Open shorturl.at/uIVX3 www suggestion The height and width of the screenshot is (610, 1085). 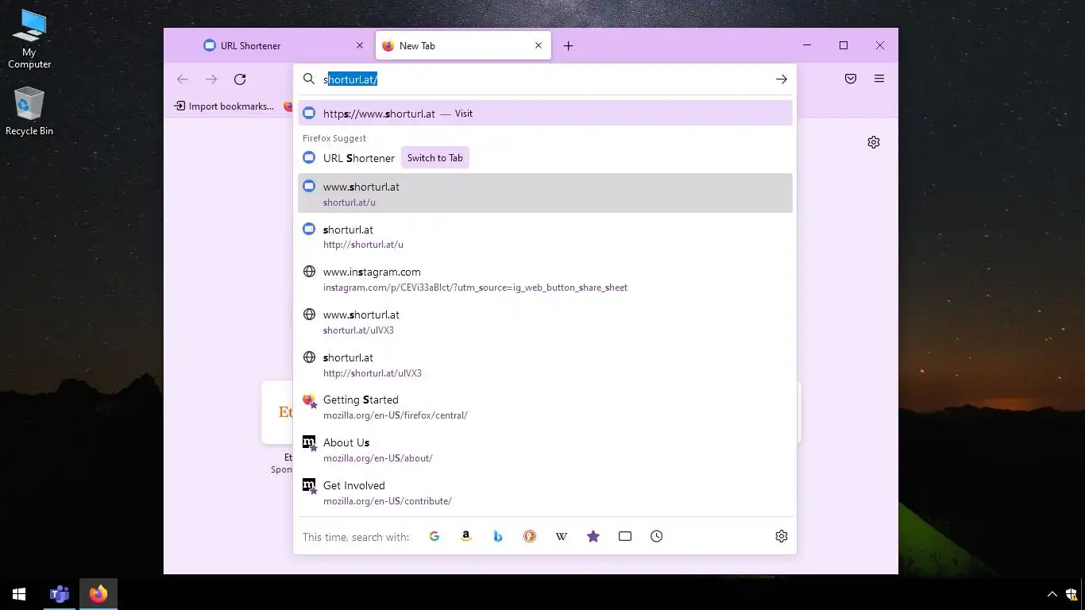pos(545,322)
